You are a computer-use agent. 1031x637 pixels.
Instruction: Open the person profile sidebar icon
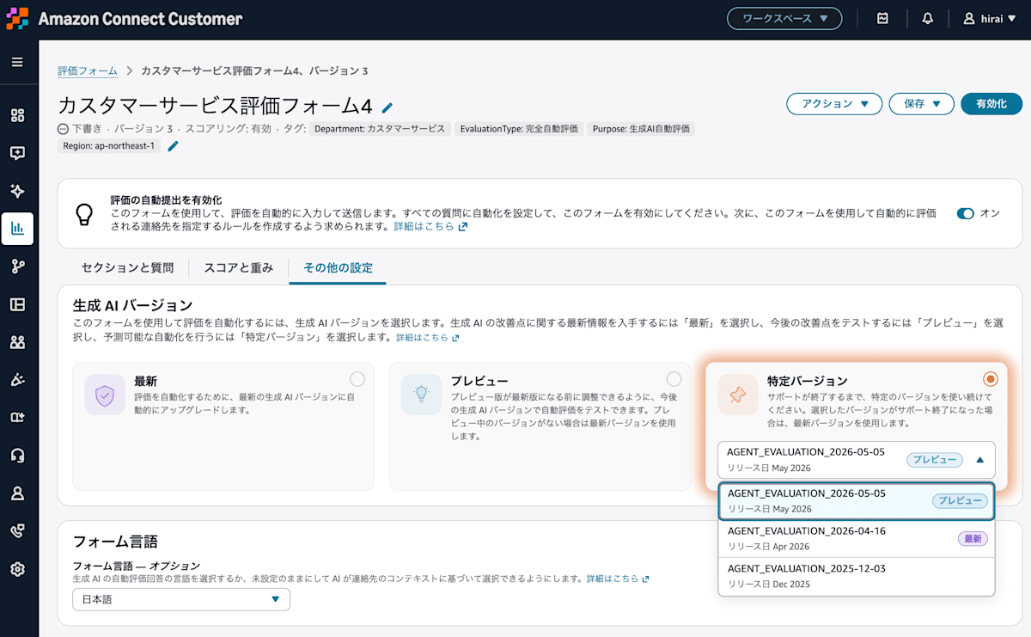click(17, 493)
